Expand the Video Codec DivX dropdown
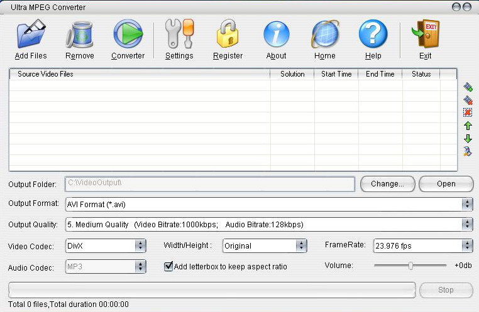 coord(140,245)
